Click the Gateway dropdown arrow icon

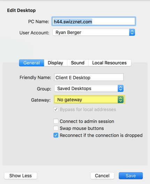pos(120,100)
